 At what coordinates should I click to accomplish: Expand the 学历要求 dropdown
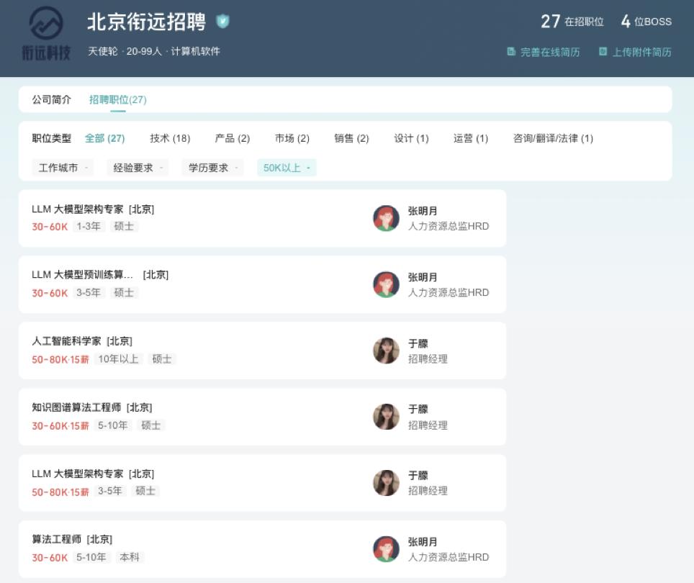(212, 168)
